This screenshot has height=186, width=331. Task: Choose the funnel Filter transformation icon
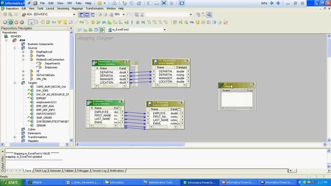[59, 22]
